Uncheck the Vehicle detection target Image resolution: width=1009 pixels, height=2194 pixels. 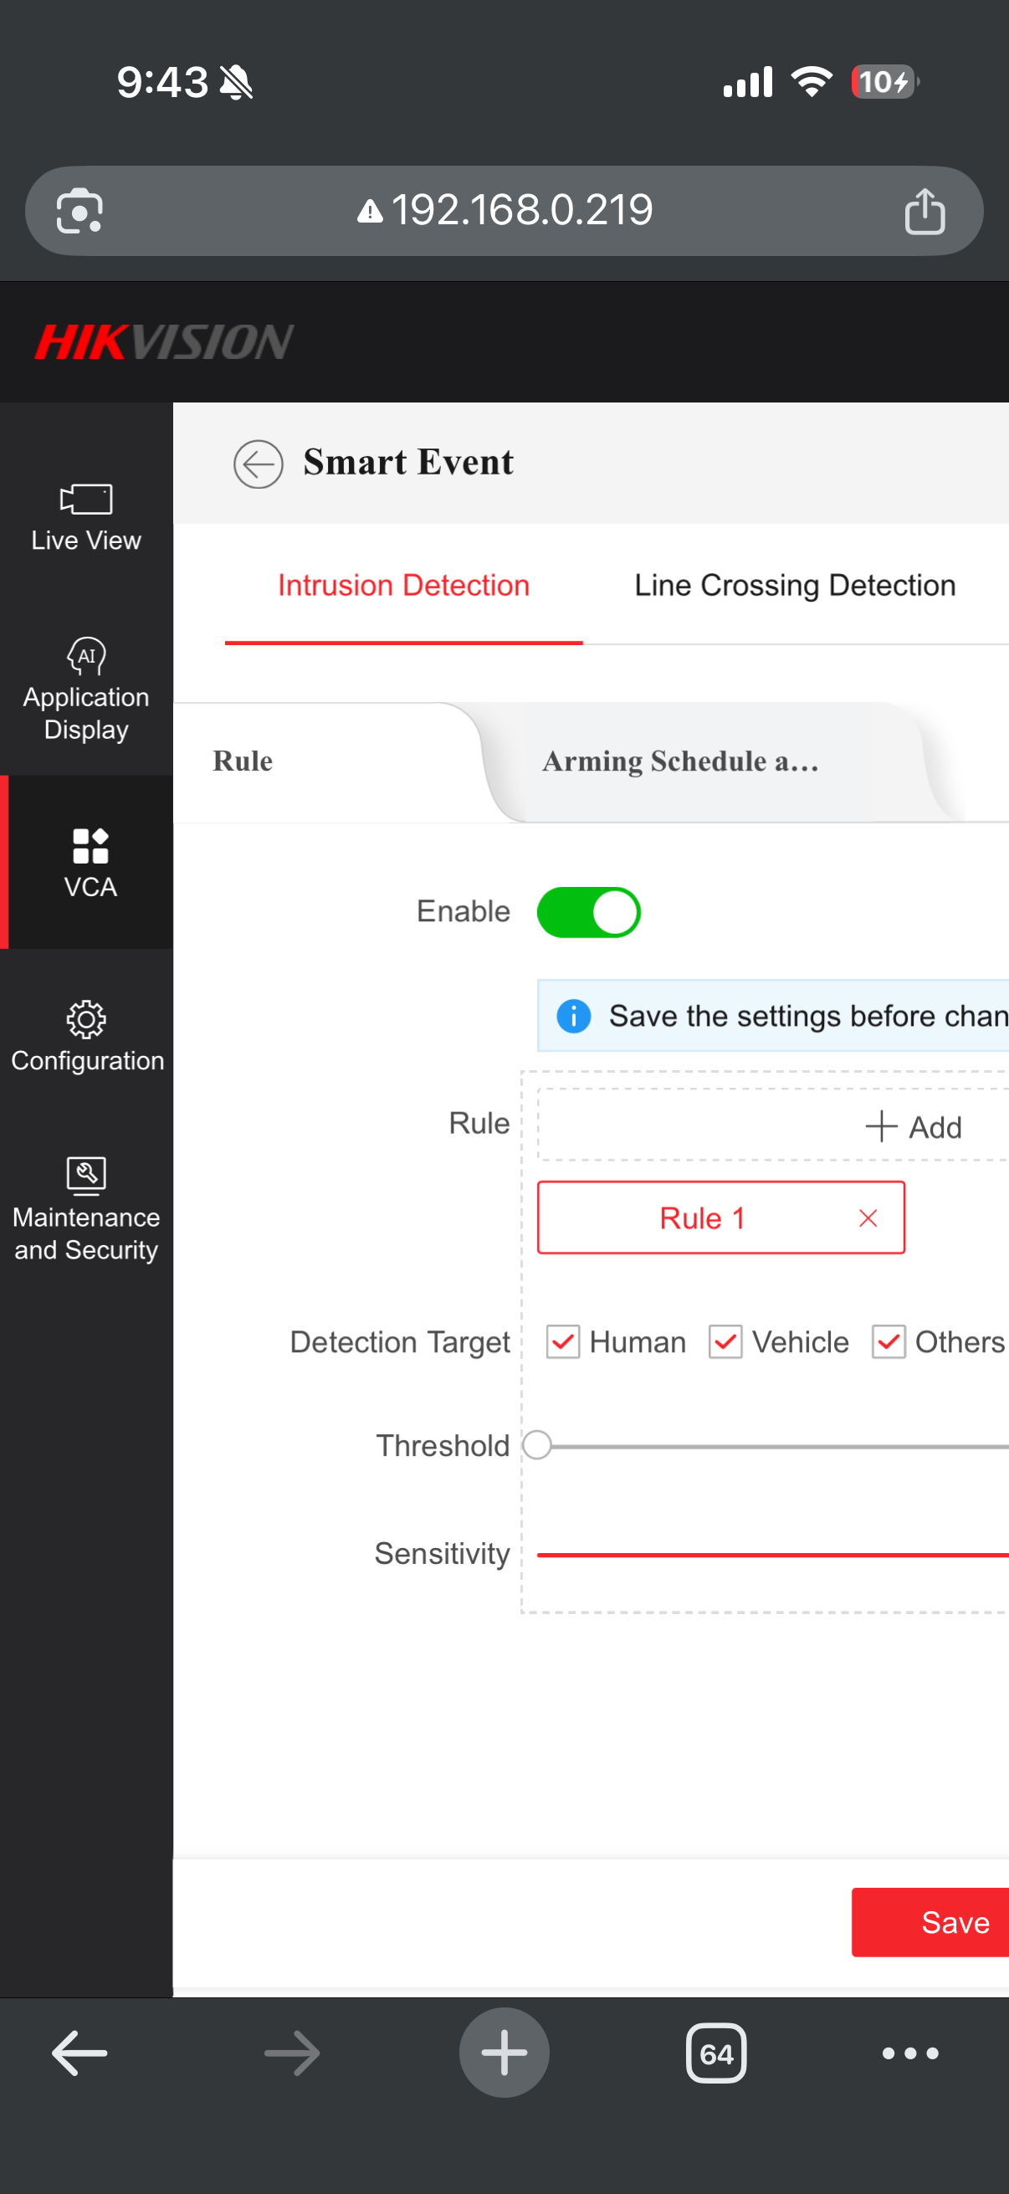(x=725, y=1341)
